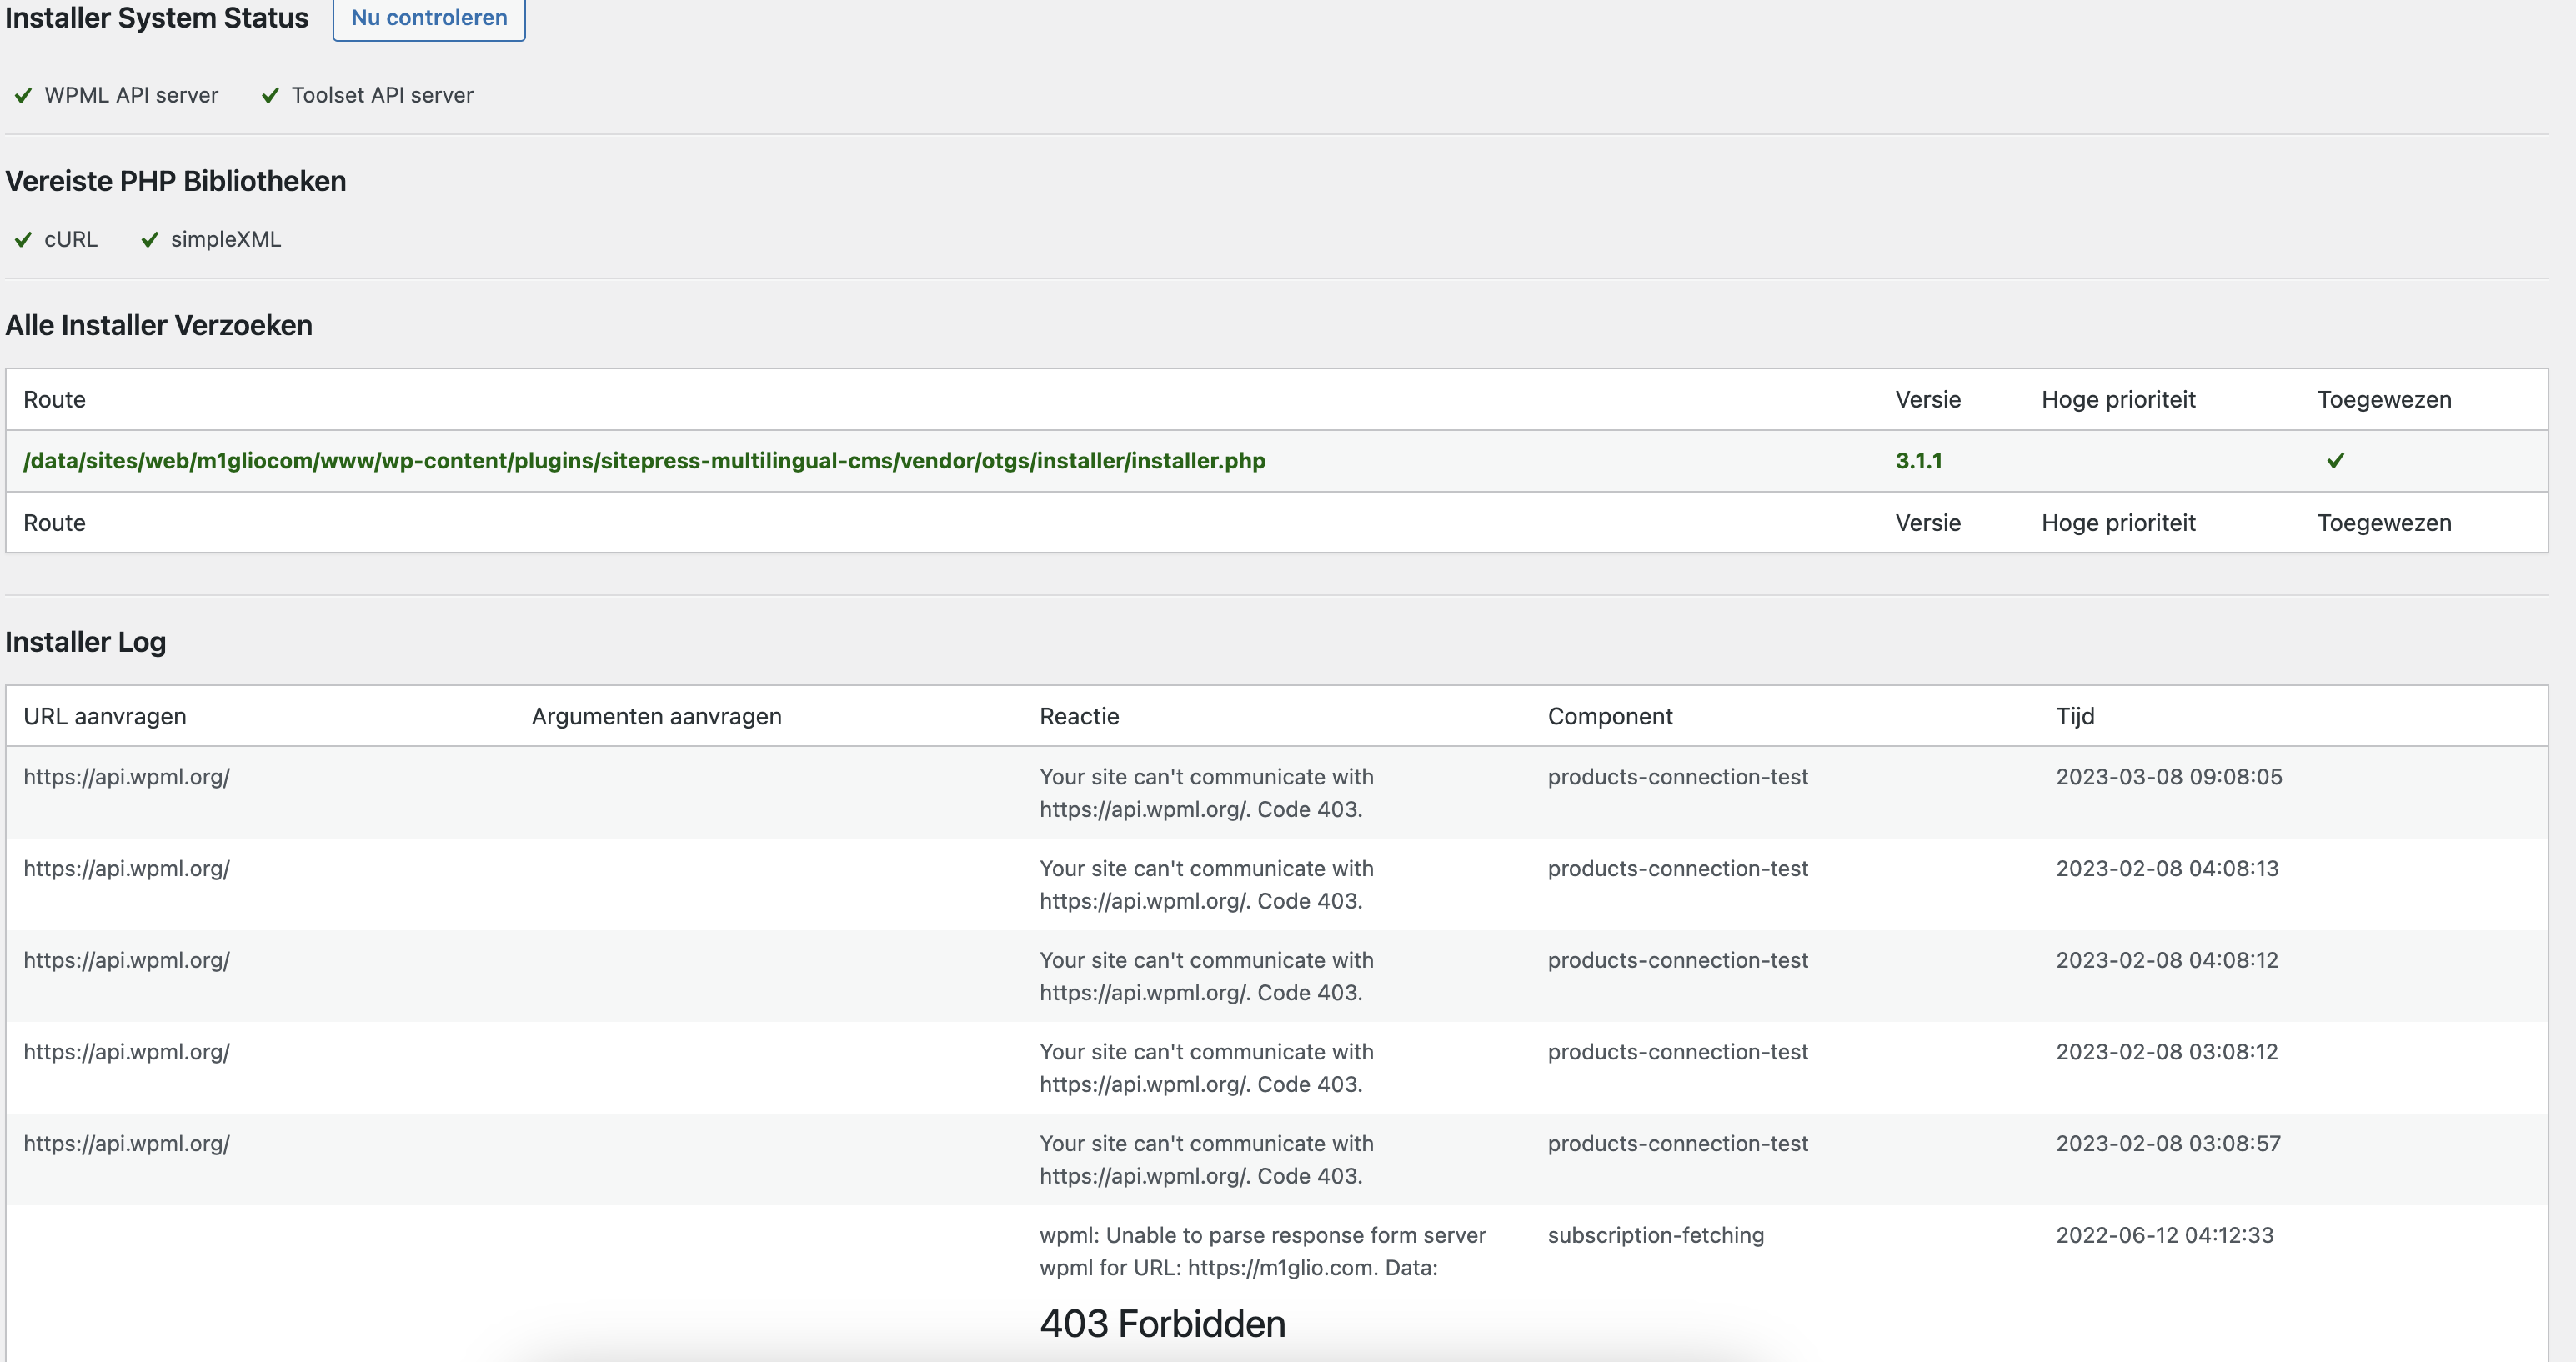Select the simpleXML library label
The image size is (2576, 1362).
click(226, 239)
